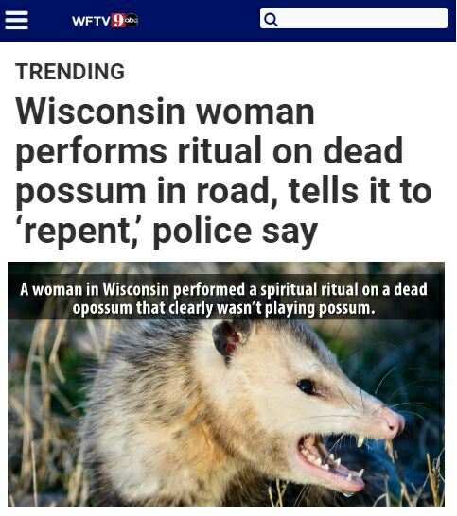This screenshot has height=516, width=457.
Task: Click the word 'Wisconsin' in the headline
Action: 100,111
